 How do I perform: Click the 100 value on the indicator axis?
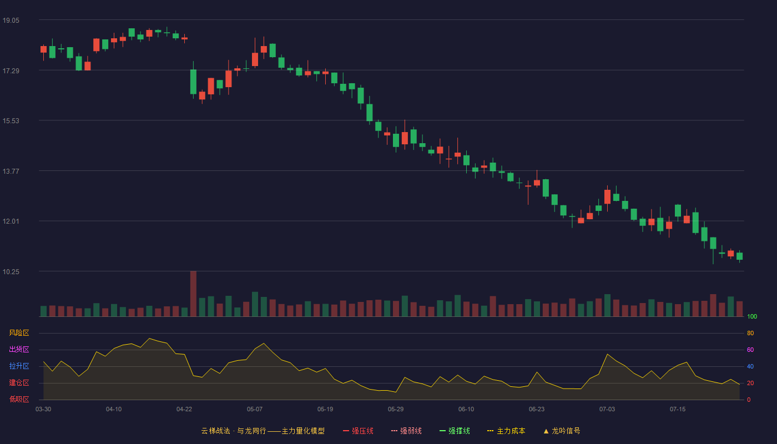tap(752, 317)
